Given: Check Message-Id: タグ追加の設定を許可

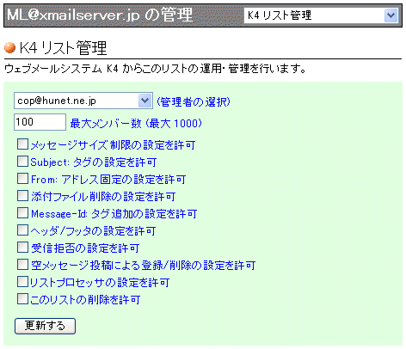Looking at the screenshot, I should pyautogui.click(x=22, y=213).
